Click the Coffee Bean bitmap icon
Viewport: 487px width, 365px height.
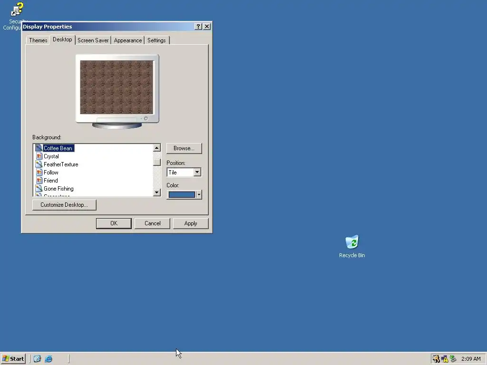pos(39,148)
